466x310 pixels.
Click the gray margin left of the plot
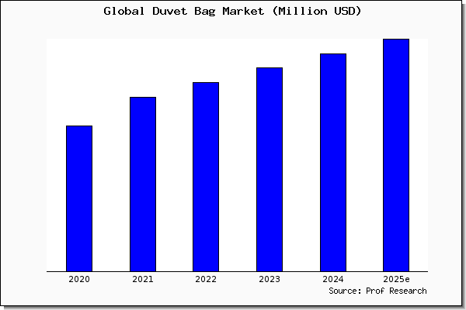coord(23,155)
